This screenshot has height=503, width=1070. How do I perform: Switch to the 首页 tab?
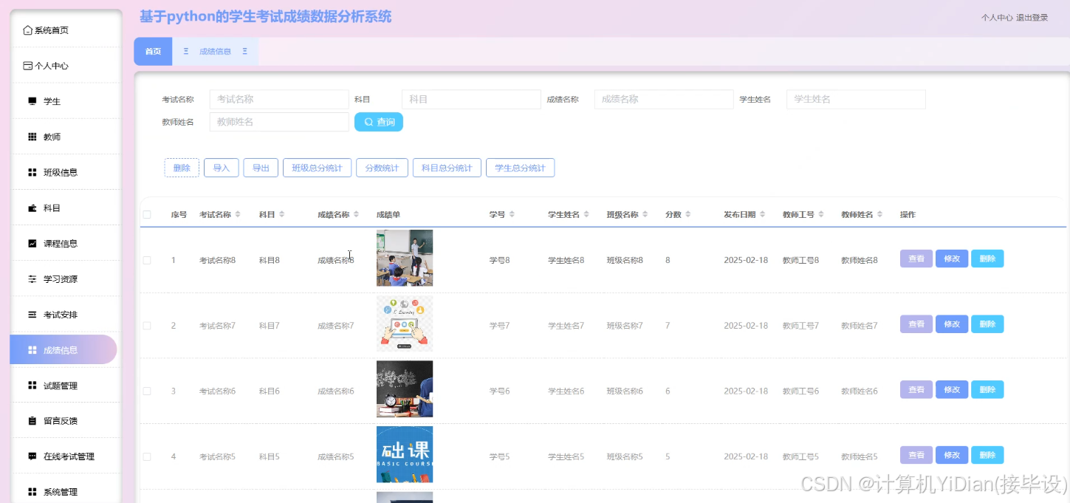pos(152,52)
